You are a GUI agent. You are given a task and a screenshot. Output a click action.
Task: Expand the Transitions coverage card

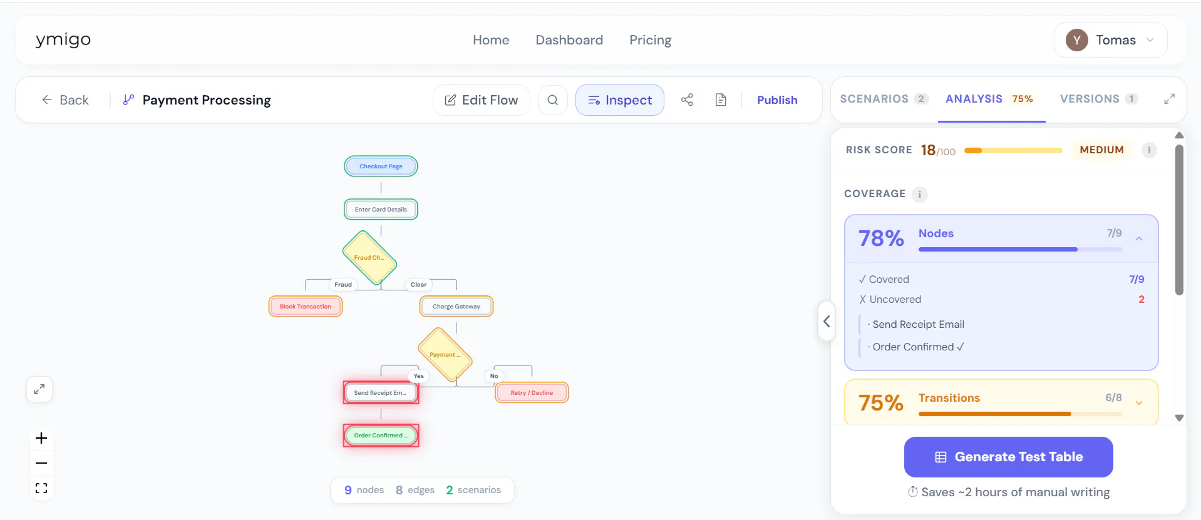tap(1139, 403)
